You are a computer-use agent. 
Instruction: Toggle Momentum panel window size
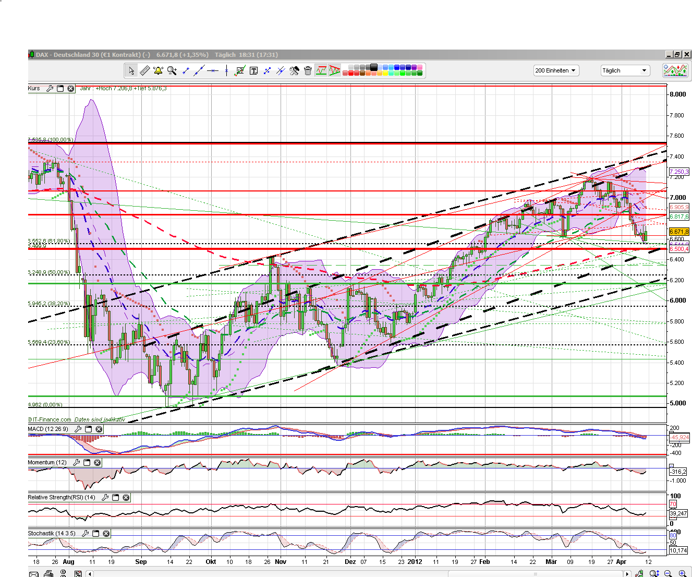tap(87, 463)
